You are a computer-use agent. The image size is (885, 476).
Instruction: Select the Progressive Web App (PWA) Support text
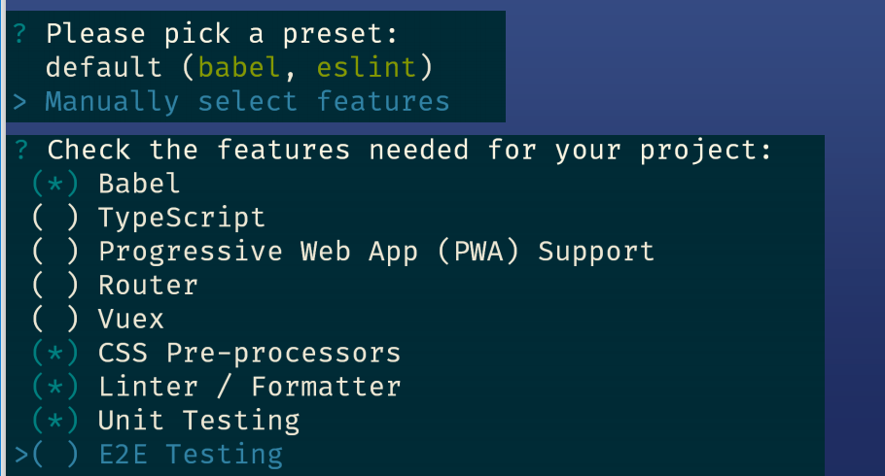[376, 252]
